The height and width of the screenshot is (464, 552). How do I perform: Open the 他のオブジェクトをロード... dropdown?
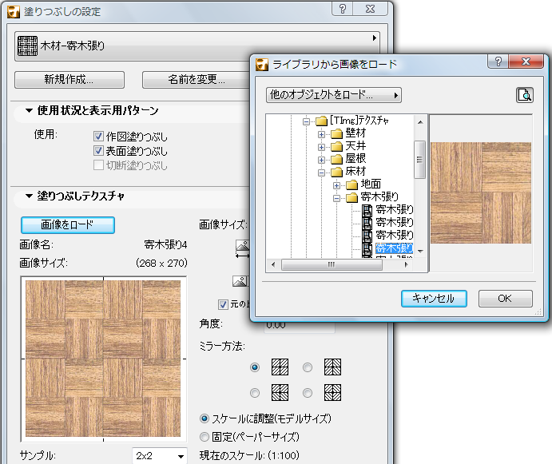334,95
